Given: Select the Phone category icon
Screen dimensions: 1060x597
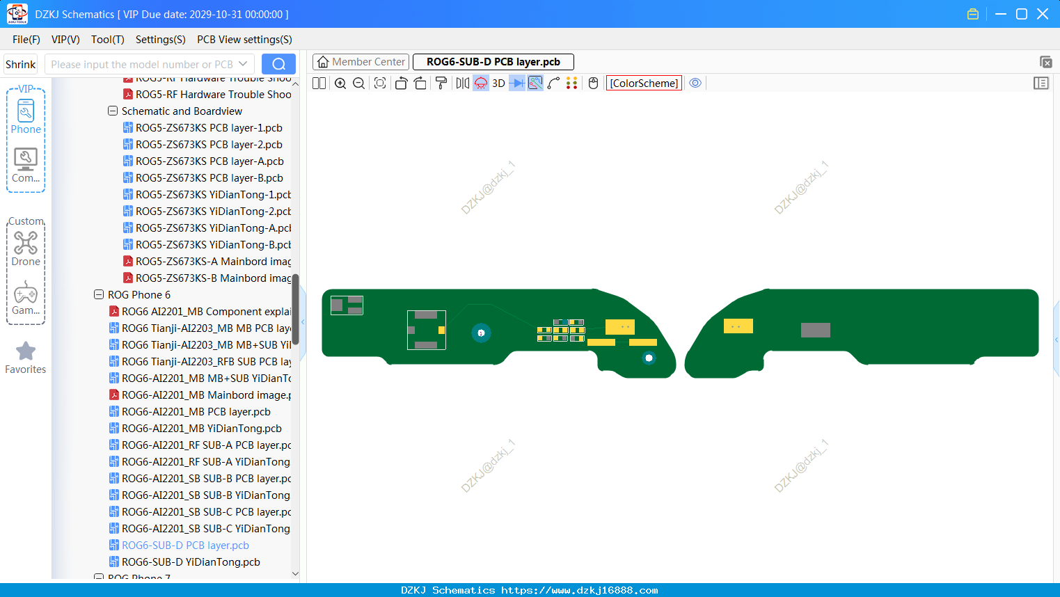Looking at the screenshot, I should pos(26,117).
